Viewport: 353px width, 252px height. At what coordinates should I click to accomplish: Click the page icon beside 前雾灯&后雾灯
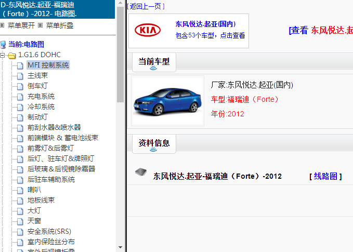20,149
